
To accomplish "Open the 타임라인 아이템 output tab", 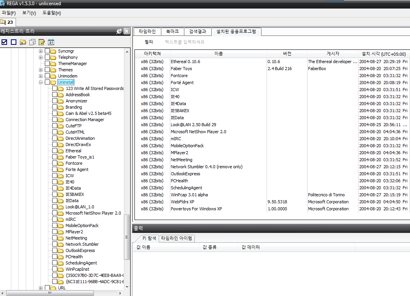I will coord(177,238).
